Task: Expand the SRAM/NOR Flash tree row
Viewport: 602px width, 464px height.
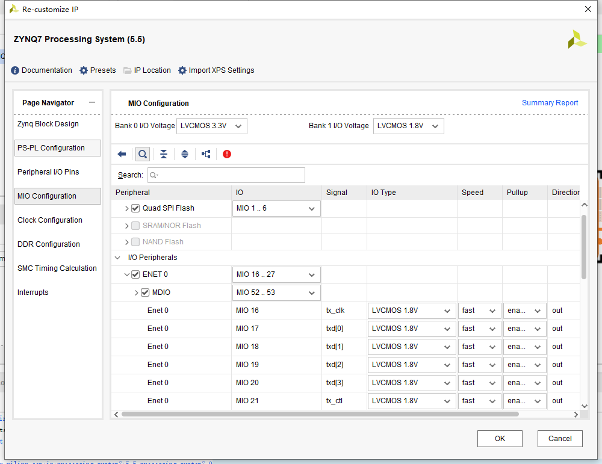Action: (x=126, y=226)
